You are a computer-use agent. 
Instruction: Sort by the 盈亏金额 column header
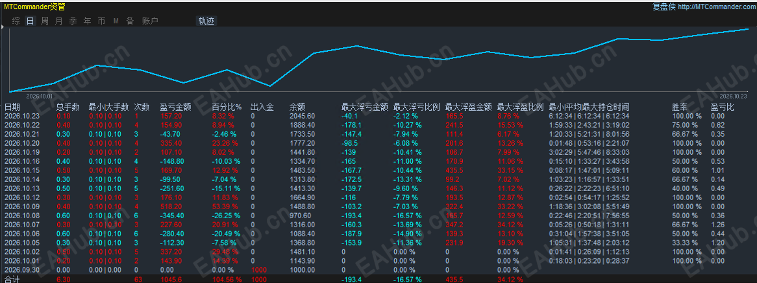(x=175, y=107)
